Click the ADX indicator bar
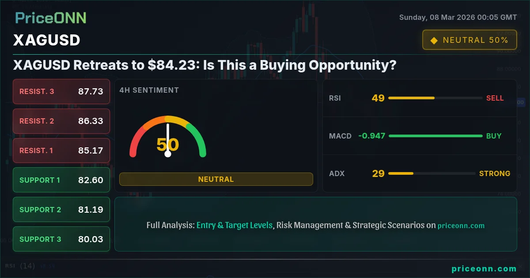This screenshot has height=278, width=530. [x=432, y=173]
